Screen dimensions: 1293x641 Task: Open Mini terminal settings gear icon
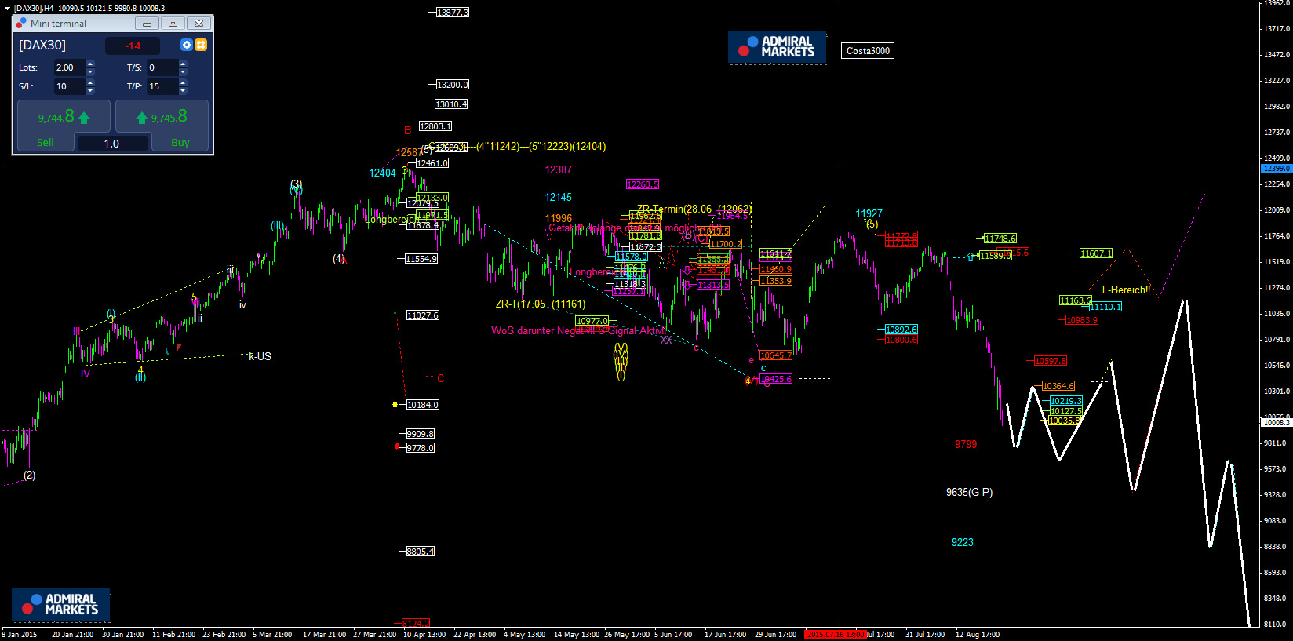click(186, 46)
